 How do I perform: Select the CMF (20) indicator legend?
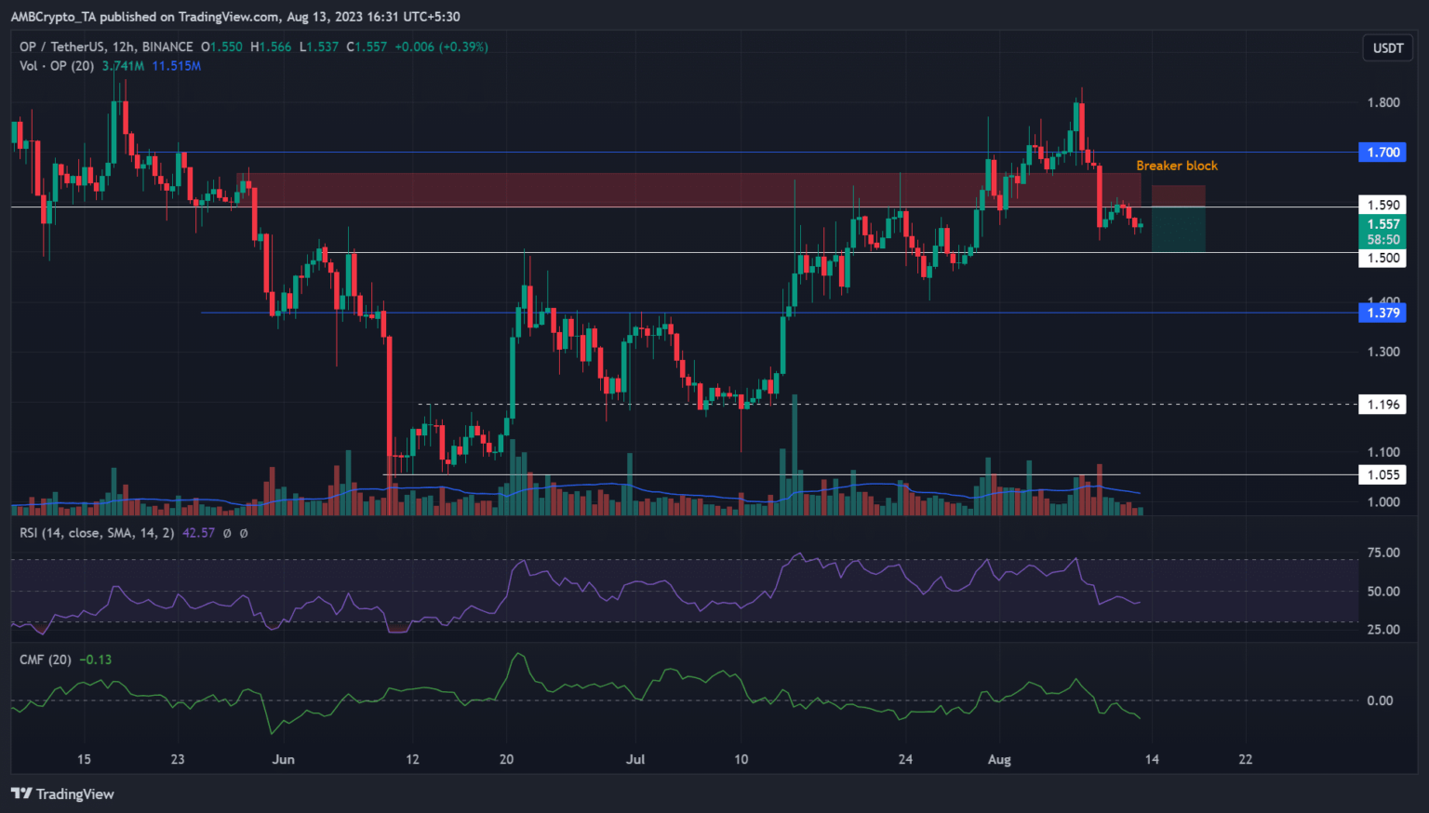(x=45, y=660)
